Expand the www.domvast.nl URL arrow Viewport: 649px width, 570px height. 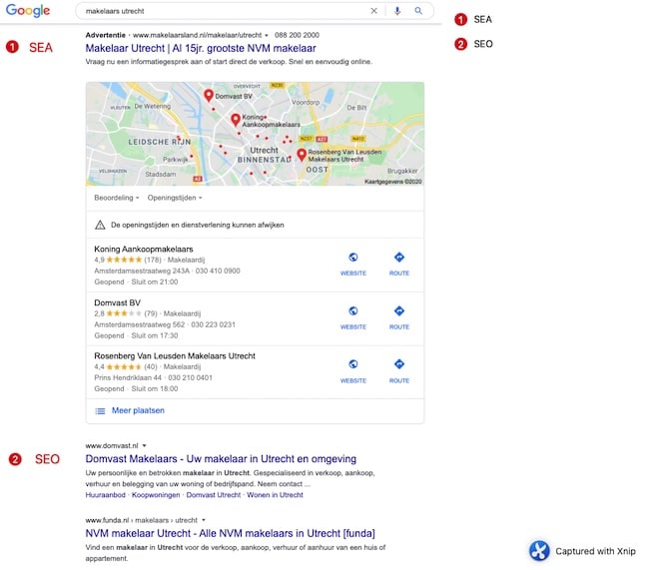[145, 446]
